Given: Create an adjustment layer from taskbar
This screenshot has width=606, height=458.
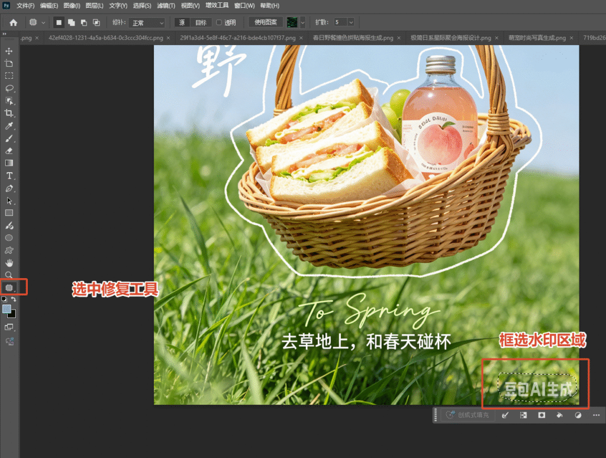Looking at the screenshot, I should [578, 415].
